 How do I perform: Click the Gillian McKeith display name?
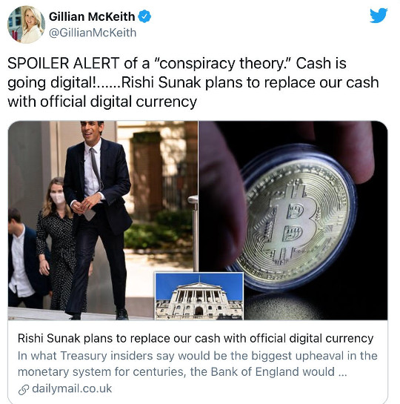92,17
